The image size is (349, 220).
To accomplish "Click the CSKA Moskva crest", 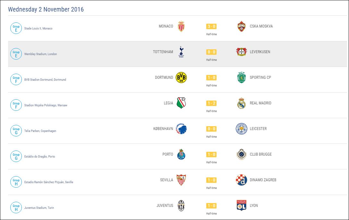I will pos(241,26).
